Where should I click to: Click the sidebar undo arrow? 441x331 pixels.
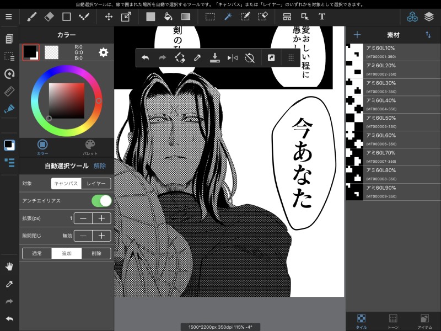(x=9, y=319)
